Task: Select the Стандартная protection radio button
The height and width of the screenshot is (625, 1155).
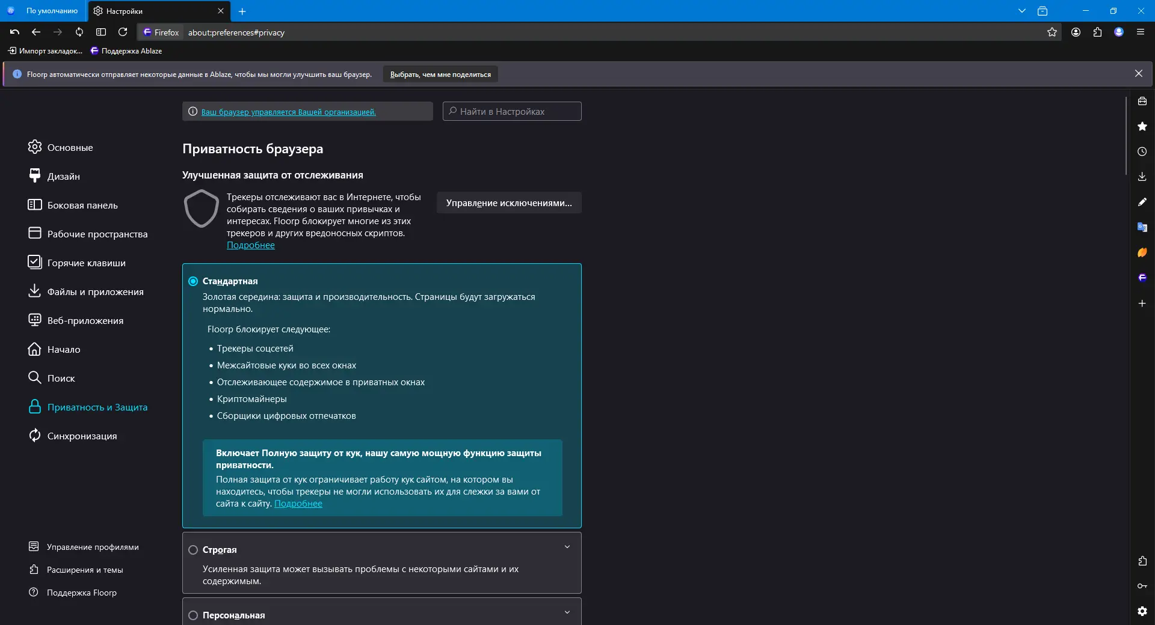Action: coord(193,281)
